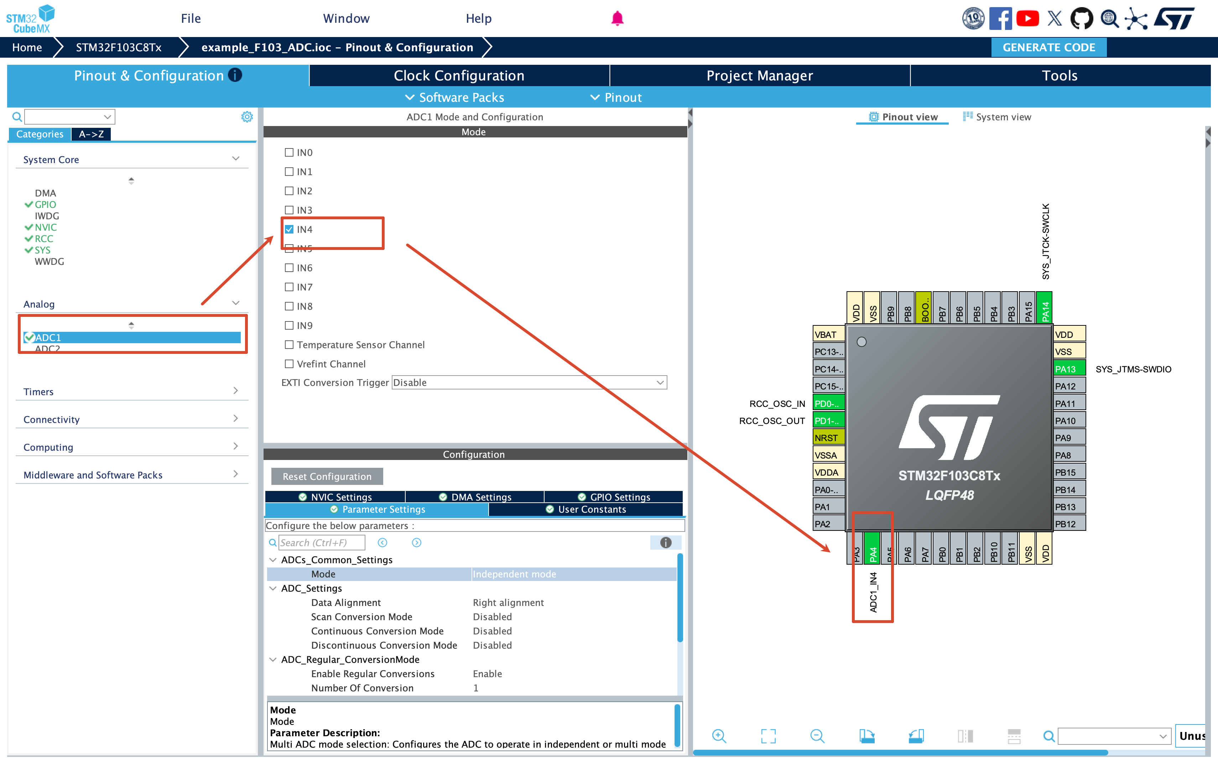Open the categories settings gear
This screenshot has height=764, width=1218.
pos(247,117)
